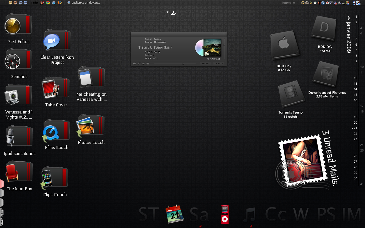Select day 21 in the calendar strip
This screenshot has width=365, height=228.
(355, 128)
